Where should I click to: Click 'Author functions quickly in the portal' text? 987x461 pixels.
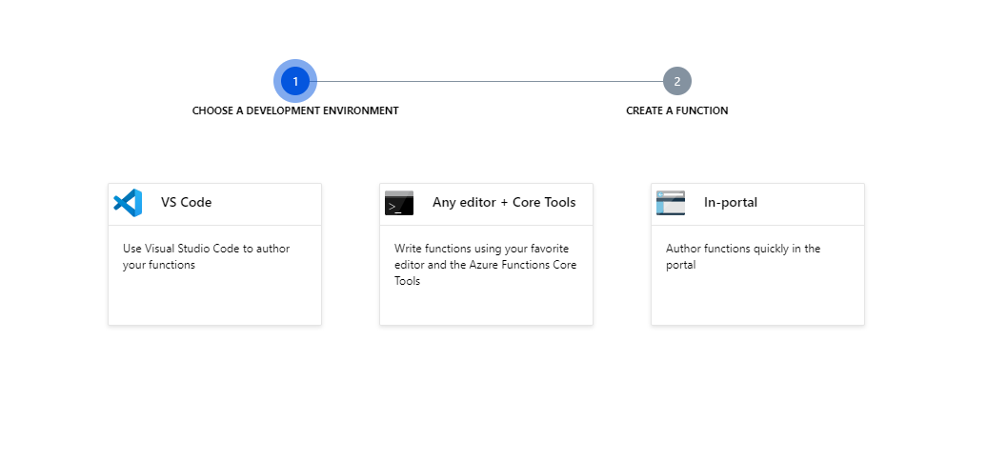[743, 256]
